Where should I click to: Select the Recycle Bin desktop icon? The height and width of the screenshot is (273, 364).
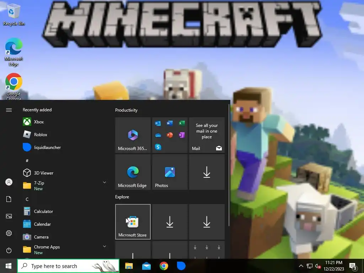click(x=14, y=15)
